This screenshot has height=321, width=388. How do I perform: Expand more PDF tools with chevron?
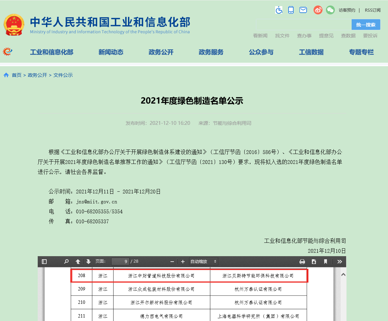[340, 261]
